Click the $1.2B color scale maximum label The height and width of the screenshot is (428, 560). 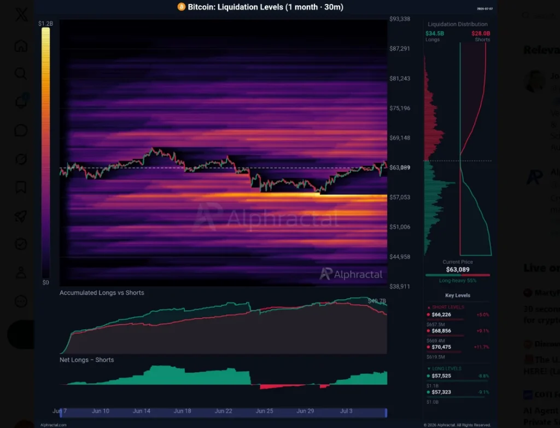[x=45, y=24]
